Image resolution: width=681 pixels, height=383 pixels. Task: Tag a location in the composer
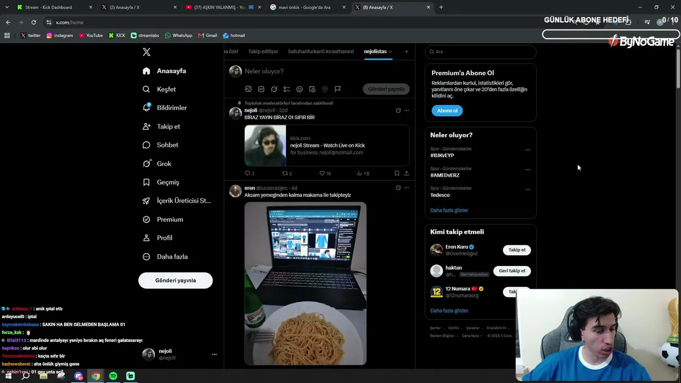click(x=325, y=89)
